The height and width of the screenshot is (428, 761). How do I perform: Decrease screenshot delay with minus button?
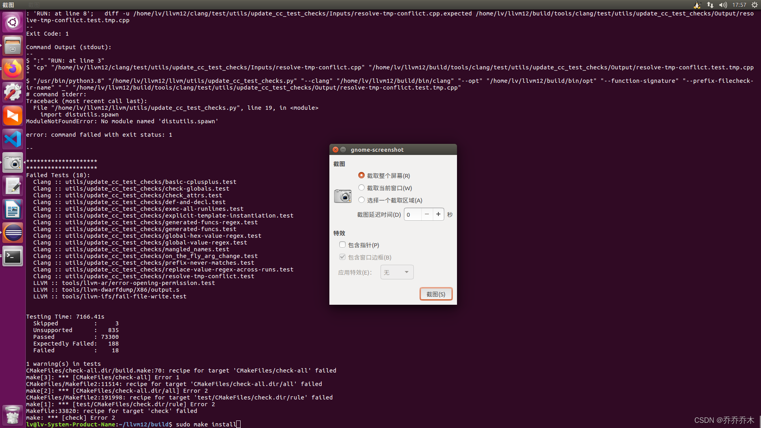pyautogui.click(x=427, y=214)
